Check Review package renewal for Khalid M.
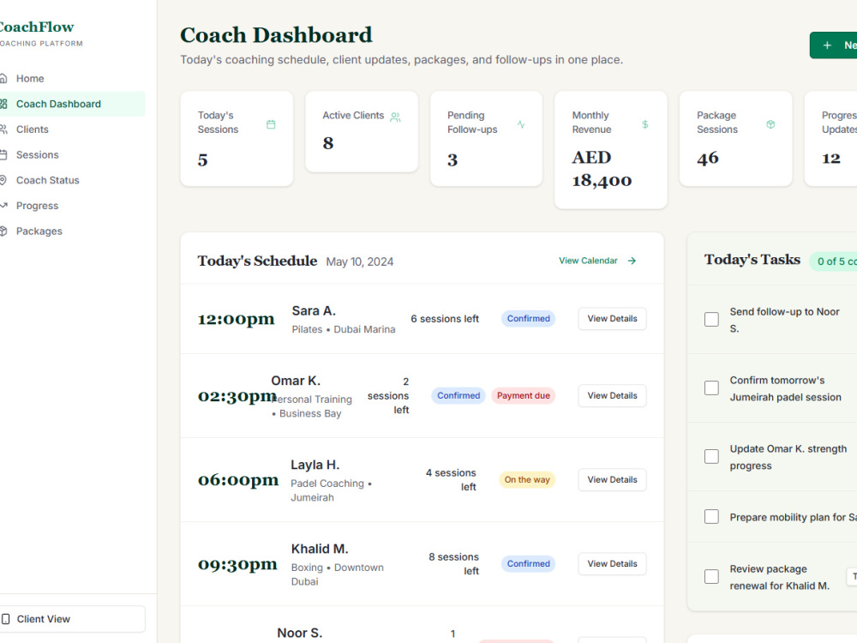The width and height of the screenshot is (857, 643). pyautogui.click(x=711, y=576)
